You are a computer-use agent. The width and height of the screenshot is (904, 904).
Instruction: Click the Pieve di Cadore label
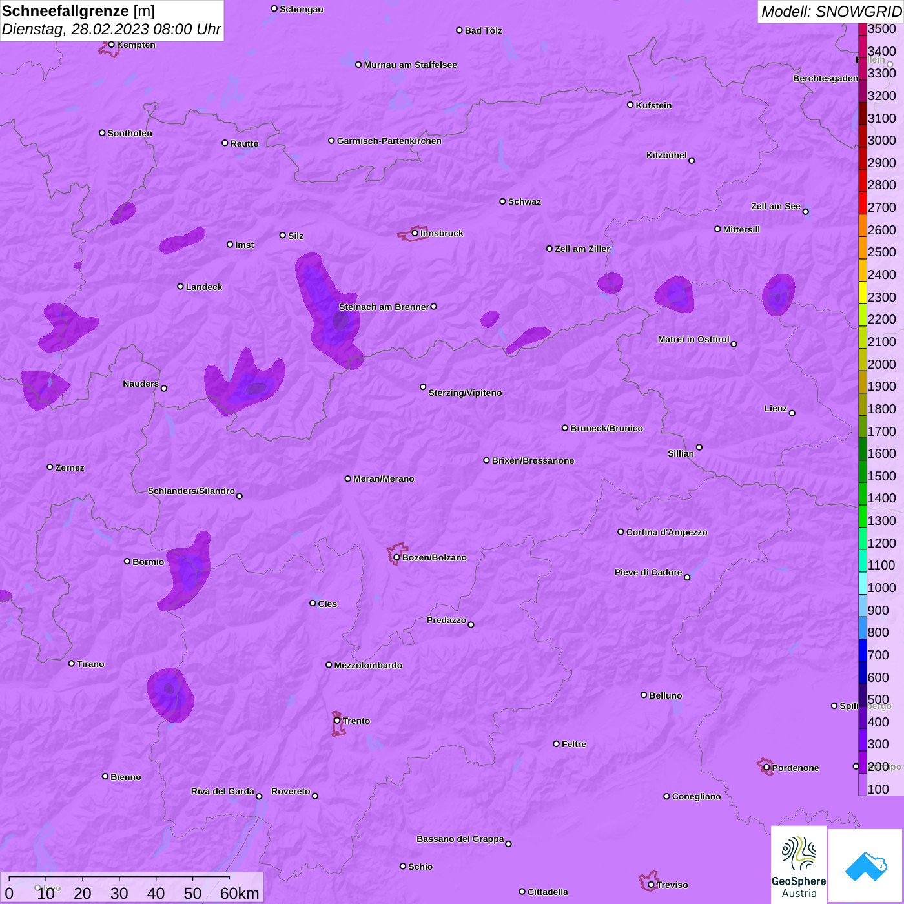click(648, 572)
